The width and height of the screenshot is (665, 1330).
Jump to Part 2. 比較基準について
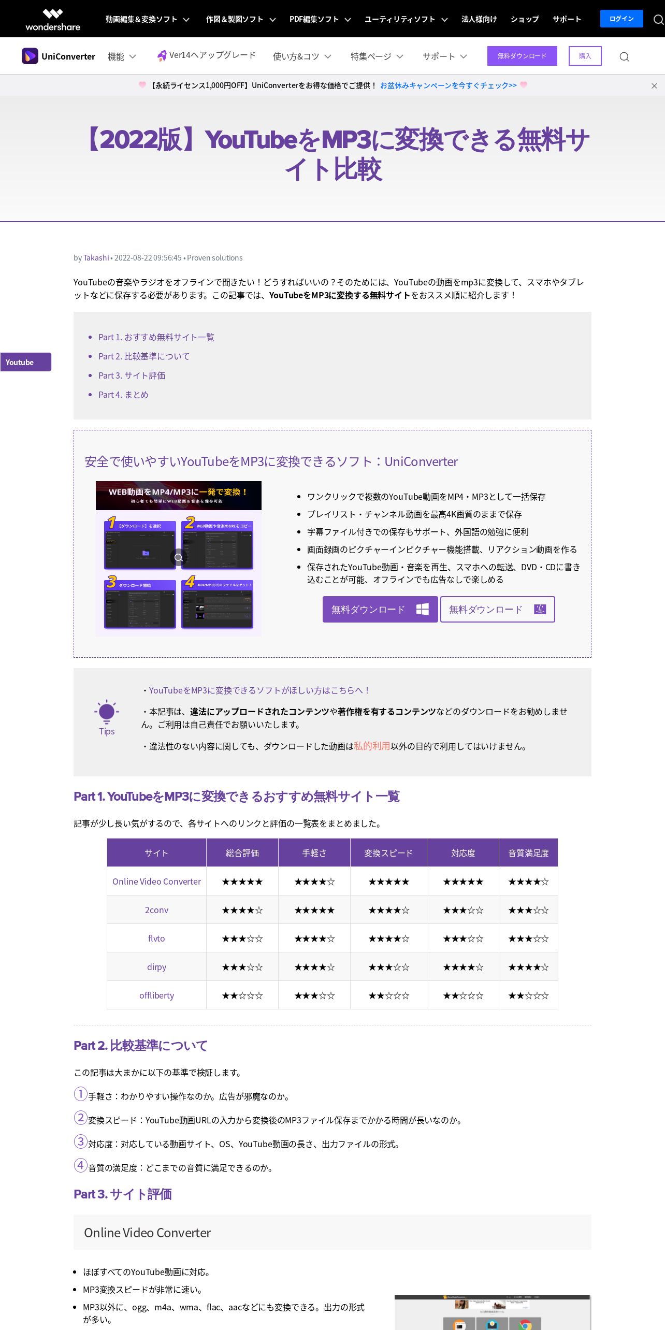click(x=144, y=356)
